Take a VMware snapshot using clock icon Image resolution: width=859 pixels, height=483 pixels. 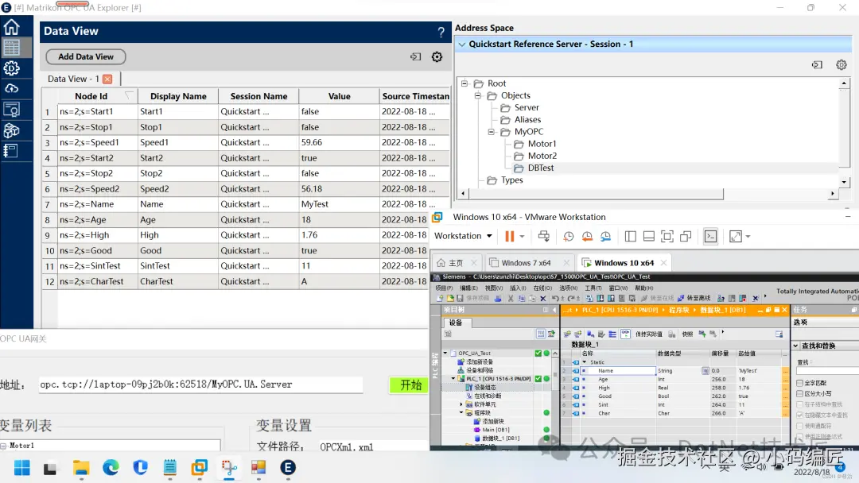pos(569,236)
